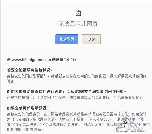The width and height of the screenshot is (152, 134).
Task: Click the paragraph starting 请检查您的网线是否插好
Action: (77, 79)
